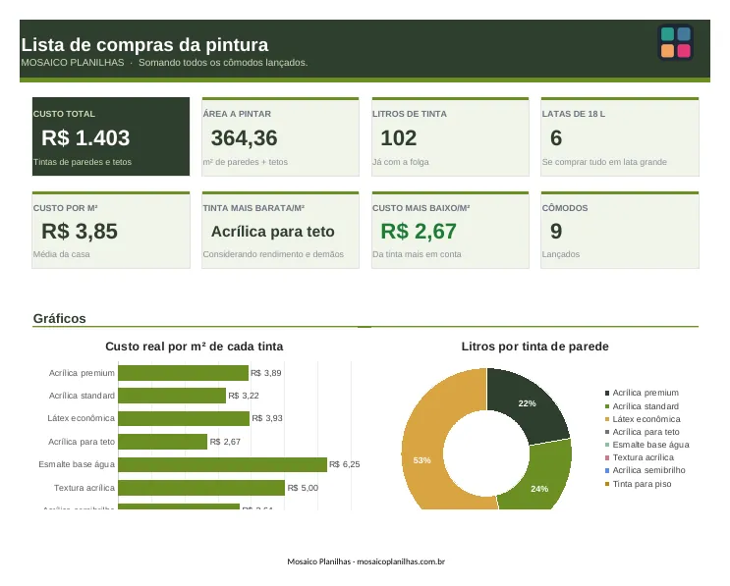Click the 'LATAS DE 18 L' value 6
This screenshot has height=586, width=730.
click(x=556, y=138)
